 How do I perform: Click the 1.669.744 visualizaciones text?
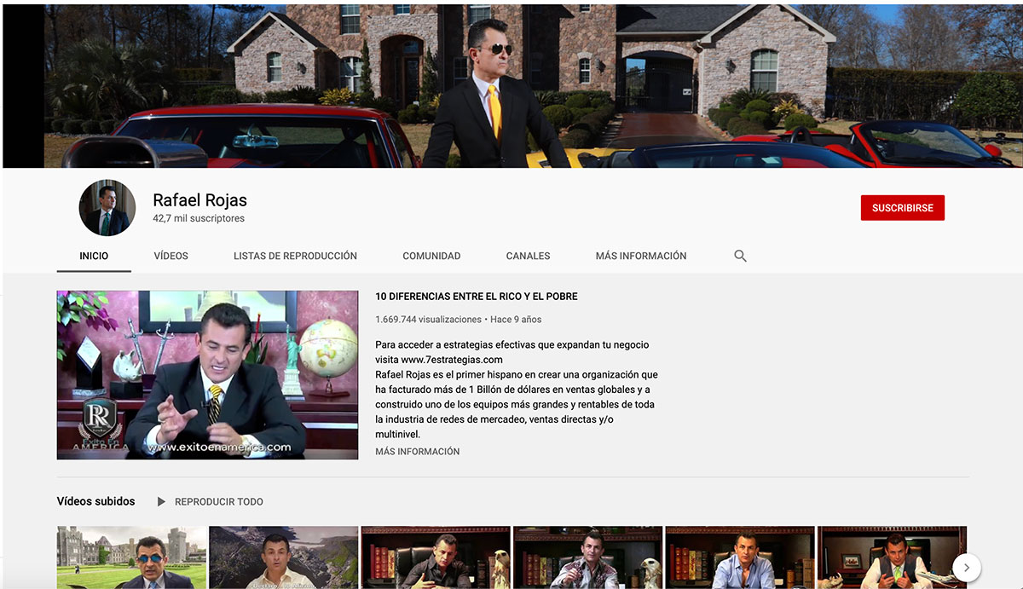tap(428, 320)
